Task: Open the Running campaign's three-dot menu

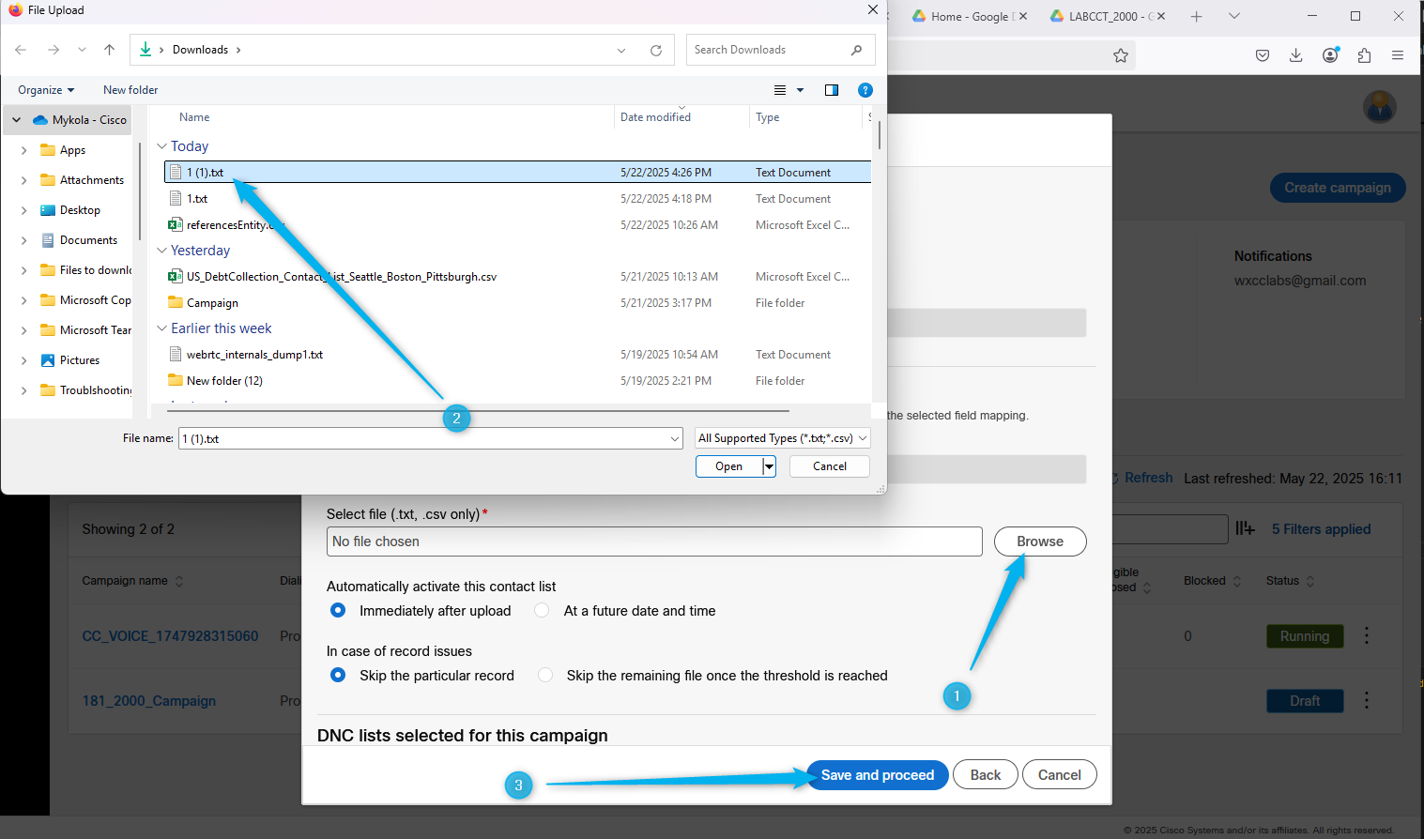Action: [1367, 636]
